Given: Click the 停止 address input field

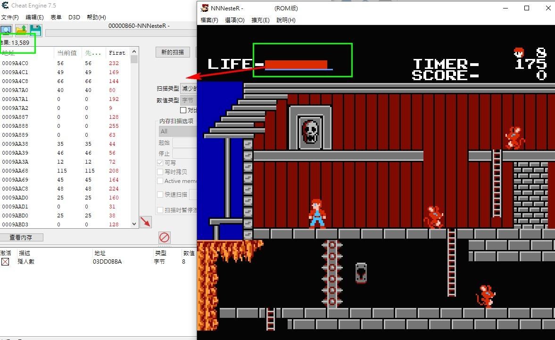Looking at the screenshot, I should pyautogui.click(x=184, y=153).
